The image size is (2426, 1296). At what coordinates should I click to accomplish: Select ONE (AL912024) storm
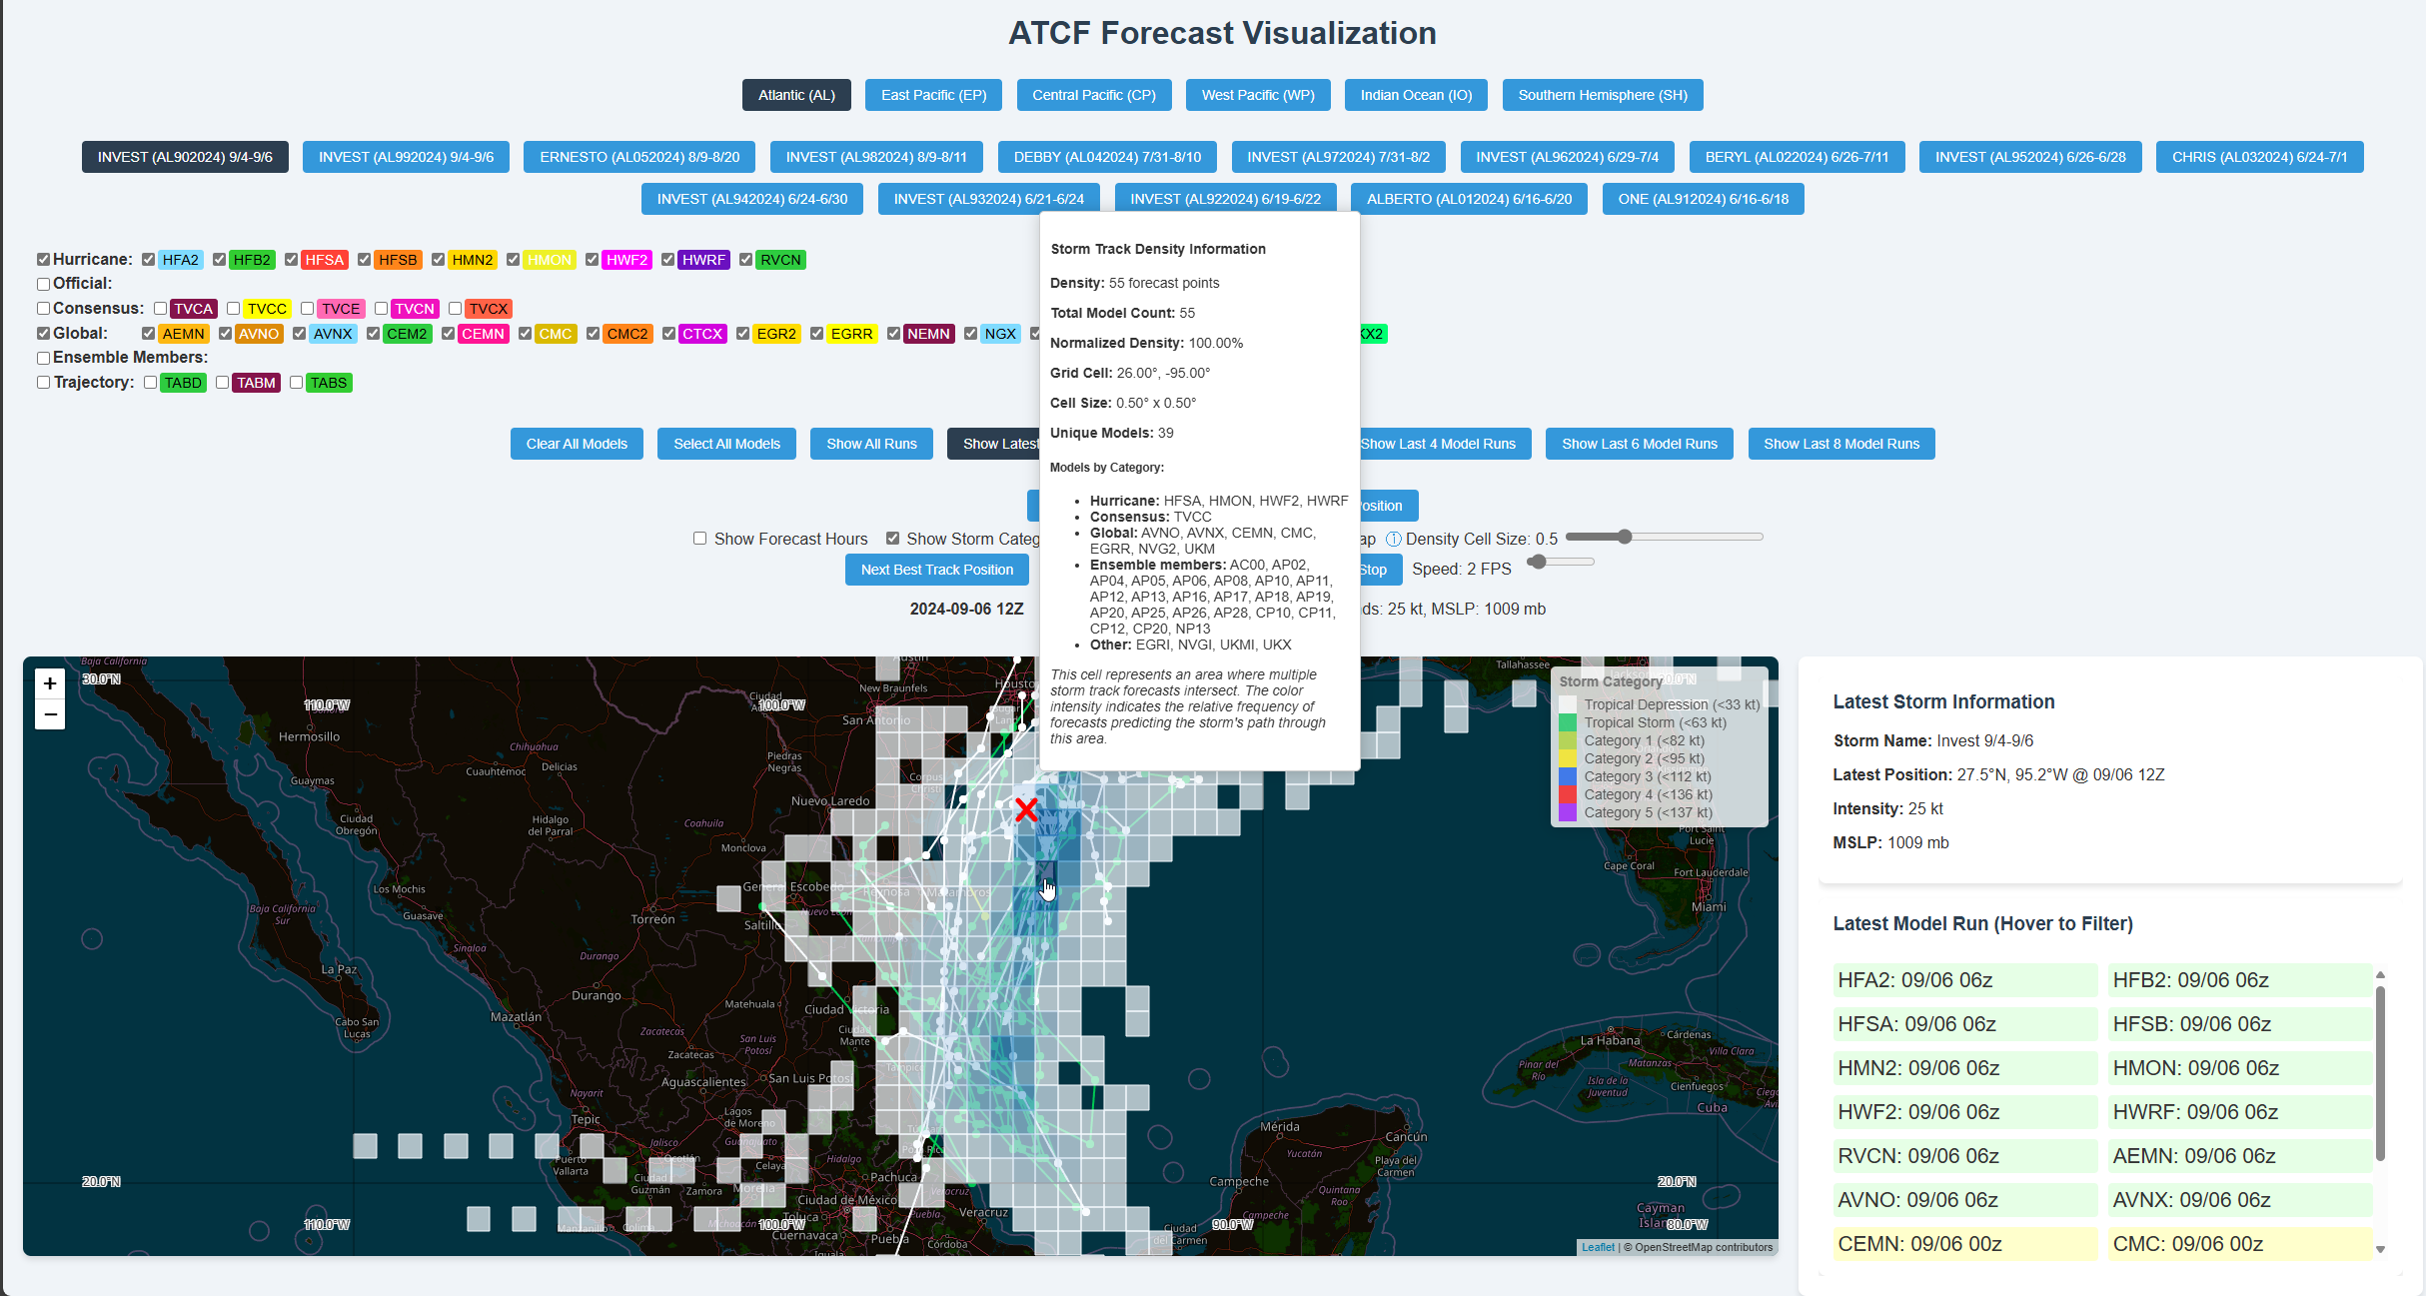1703,199
